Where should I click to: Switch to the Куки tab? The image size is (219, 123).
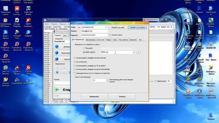[x=115, y=40]
